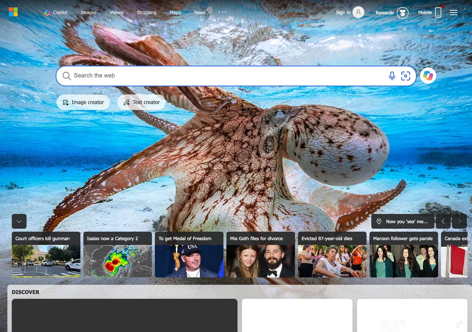Go to Images in the navigation

89,13
